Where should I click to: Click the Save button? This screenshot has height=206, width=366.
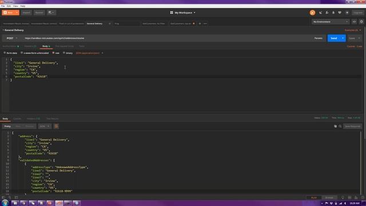click(352, 38)
